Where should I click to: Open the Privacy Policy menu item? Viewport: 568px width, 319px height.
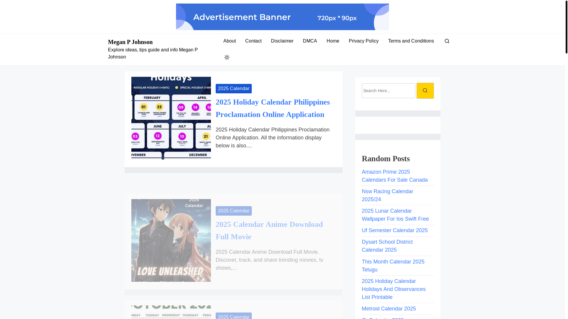pos(364,41)
